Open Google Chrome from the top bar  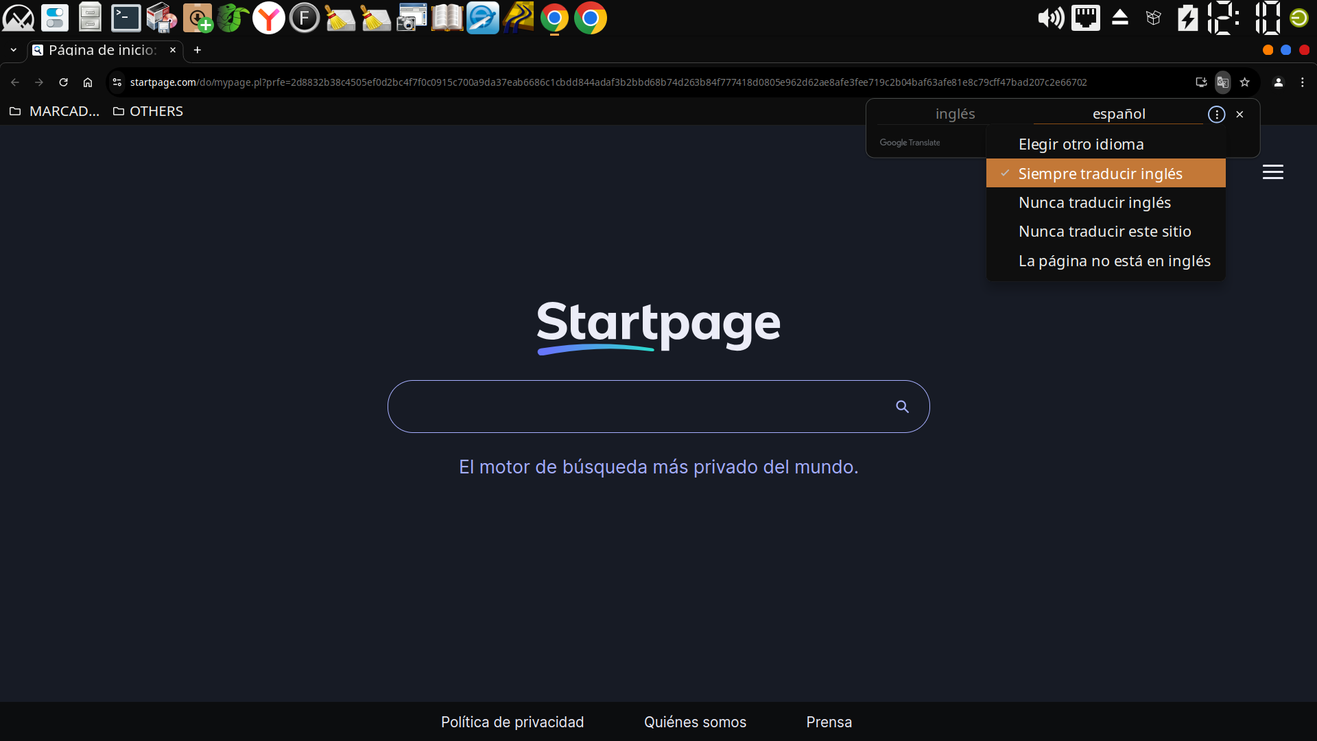pyautogui.click(x=591, y=18)
